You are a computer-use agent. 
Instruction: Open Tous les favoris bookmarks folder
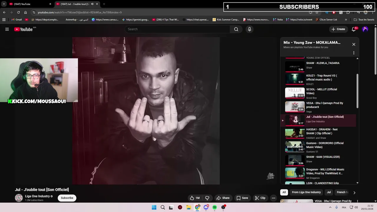tap(364, 20)
